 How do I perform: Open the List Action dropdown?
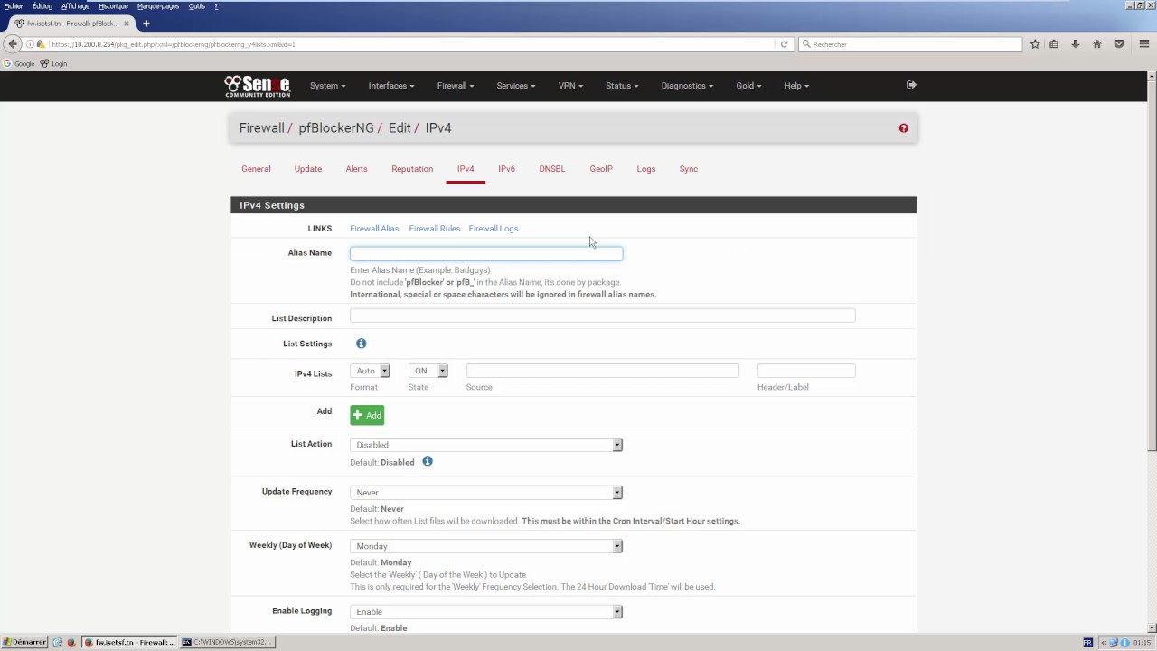click(486, 445)
